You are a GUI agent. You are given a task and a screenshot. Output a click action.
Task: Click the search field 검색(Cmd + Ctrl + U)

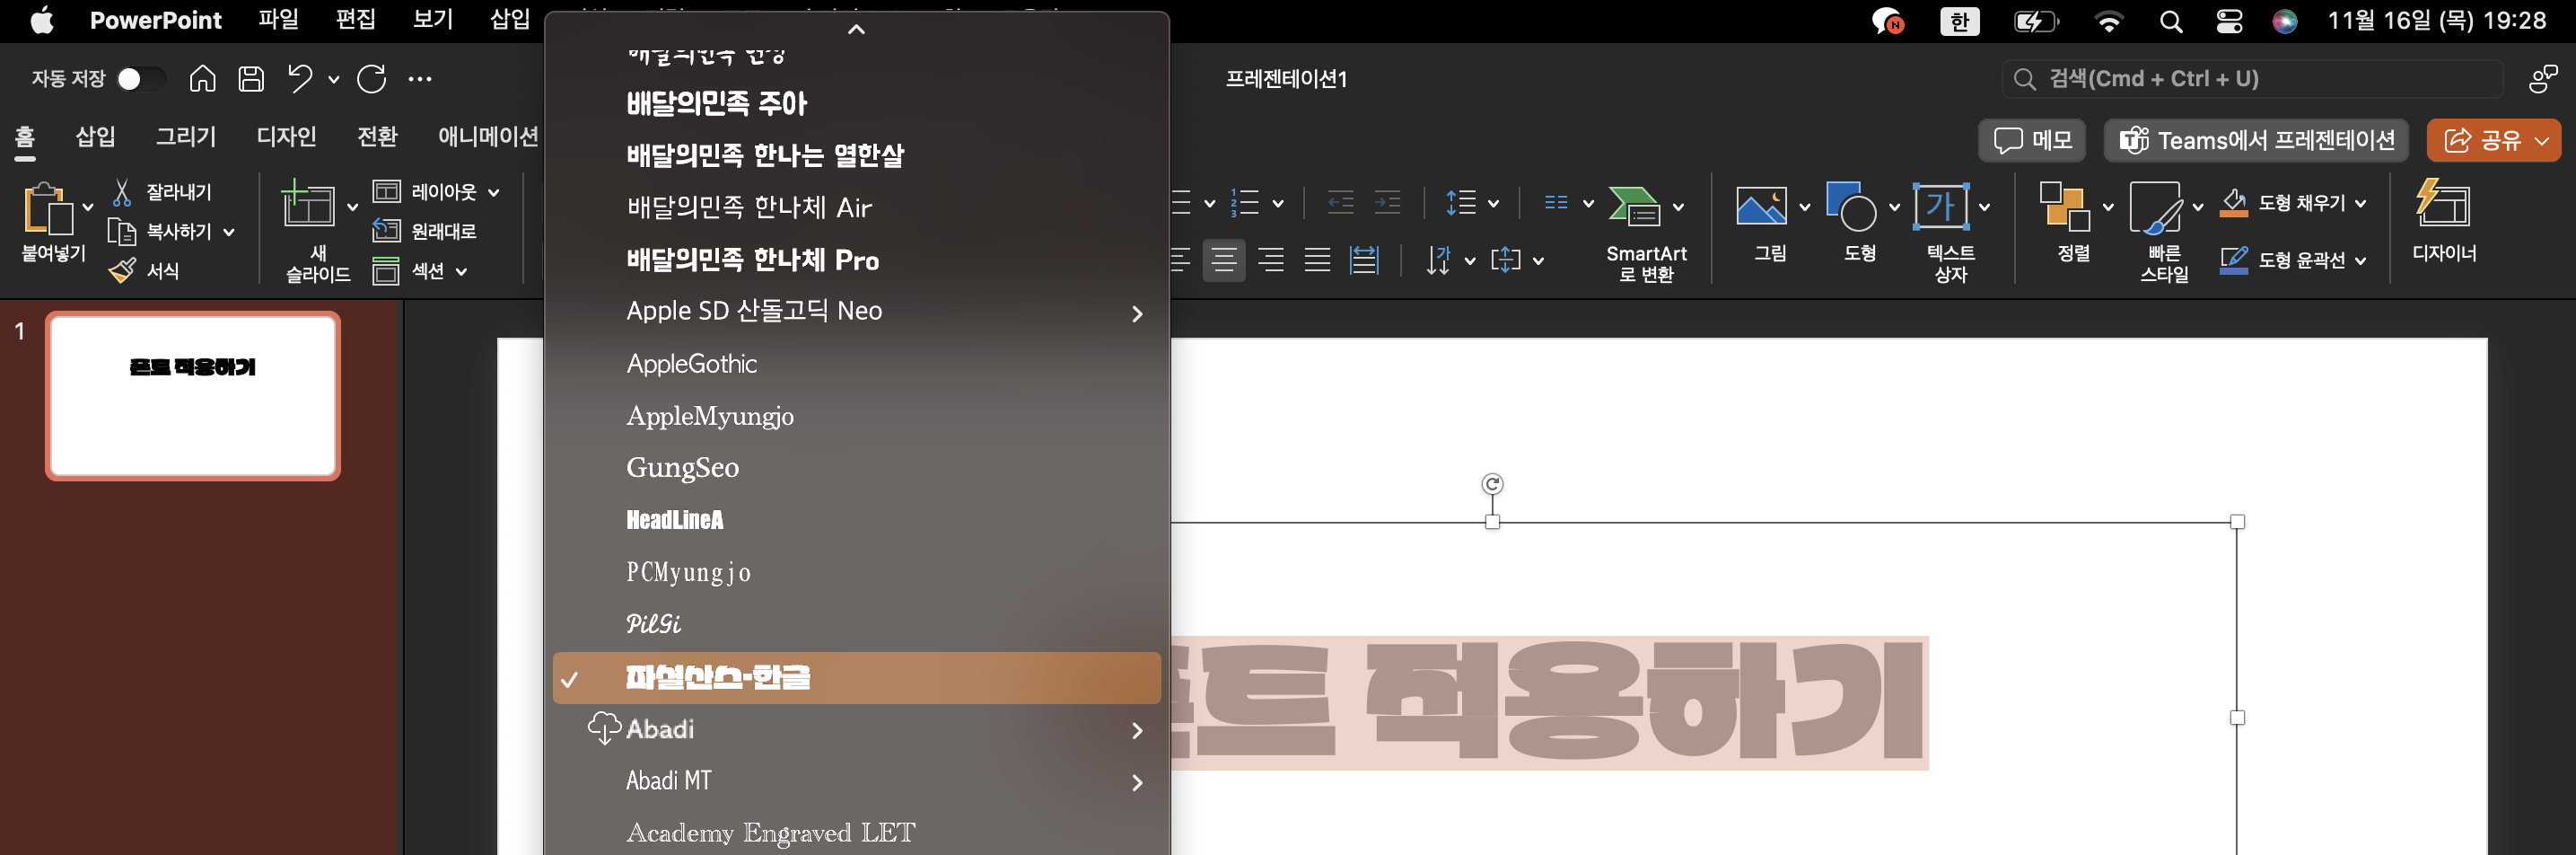2252,79
